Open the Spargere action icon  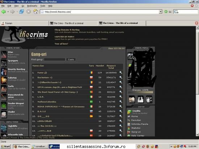[4, 63]
